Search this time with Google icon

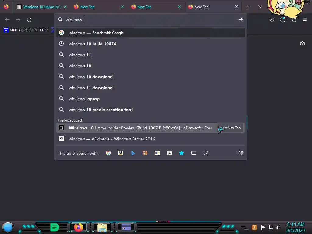[108, 153]
